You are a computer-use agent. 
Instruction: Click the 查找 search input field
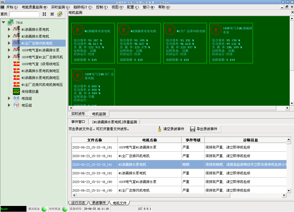(24, 14)
